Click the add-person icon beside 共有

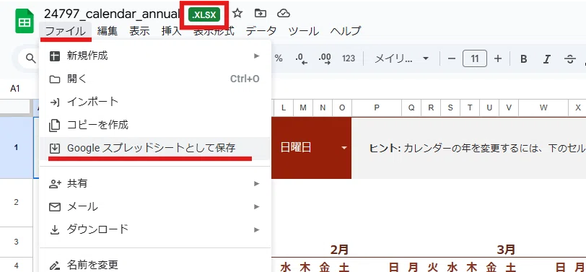pyautogui.click(x=55, y=184)
